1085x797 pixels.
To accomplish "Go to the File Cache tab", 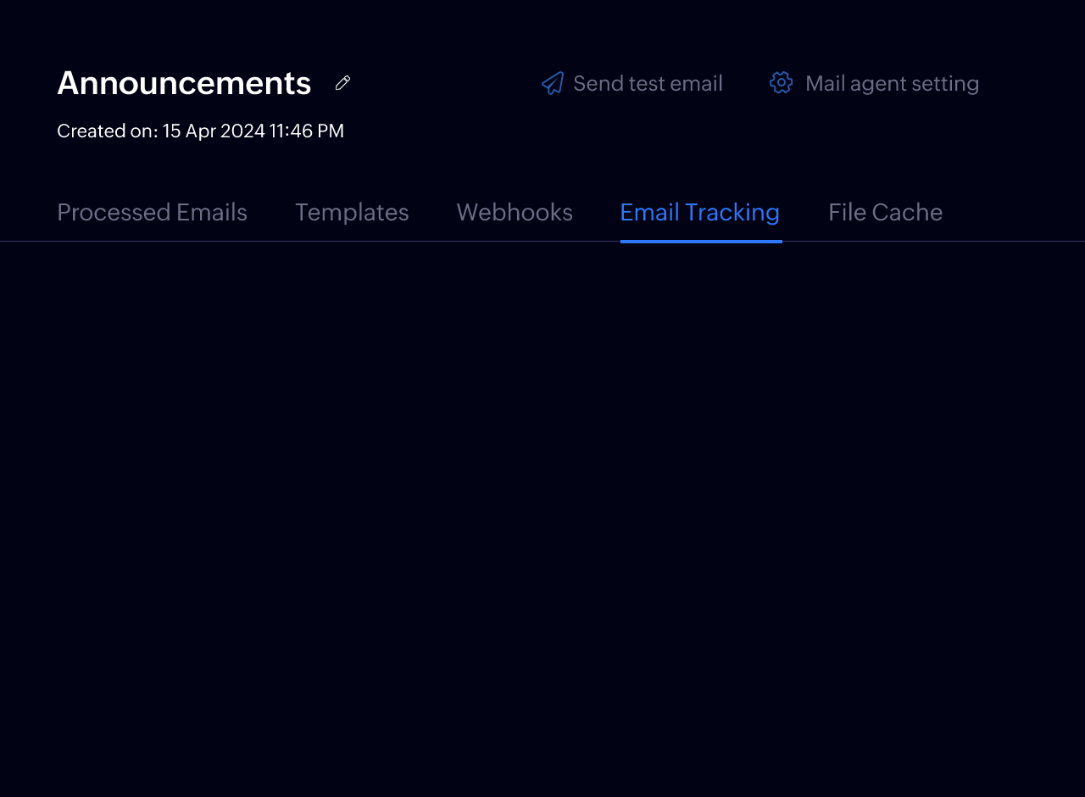I will coord(885,212).
